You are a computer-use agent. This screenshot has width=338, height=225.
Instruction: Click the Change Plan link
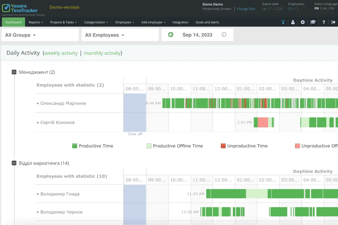(246, 9)
